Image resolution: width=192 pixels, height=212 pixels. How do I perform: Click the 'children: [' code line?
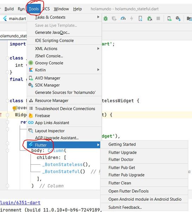point(52,157)
